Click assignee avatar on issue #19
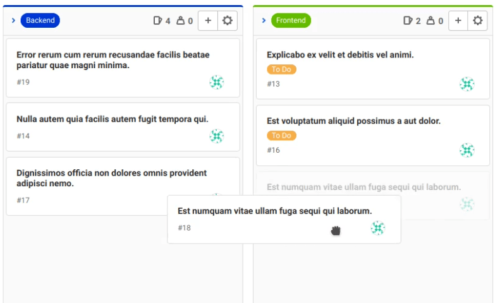The width and height of the screenshot is (500, 303). pyautogui.click(x=217, y=82)
